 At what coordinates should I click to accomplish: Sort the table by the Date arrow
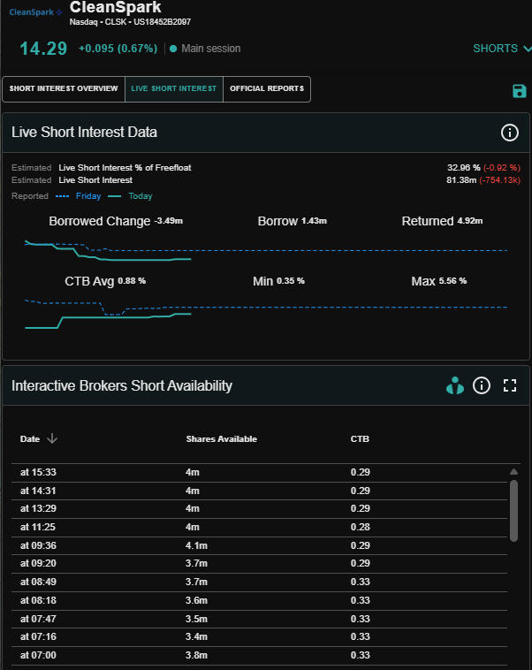pos(52,438)
